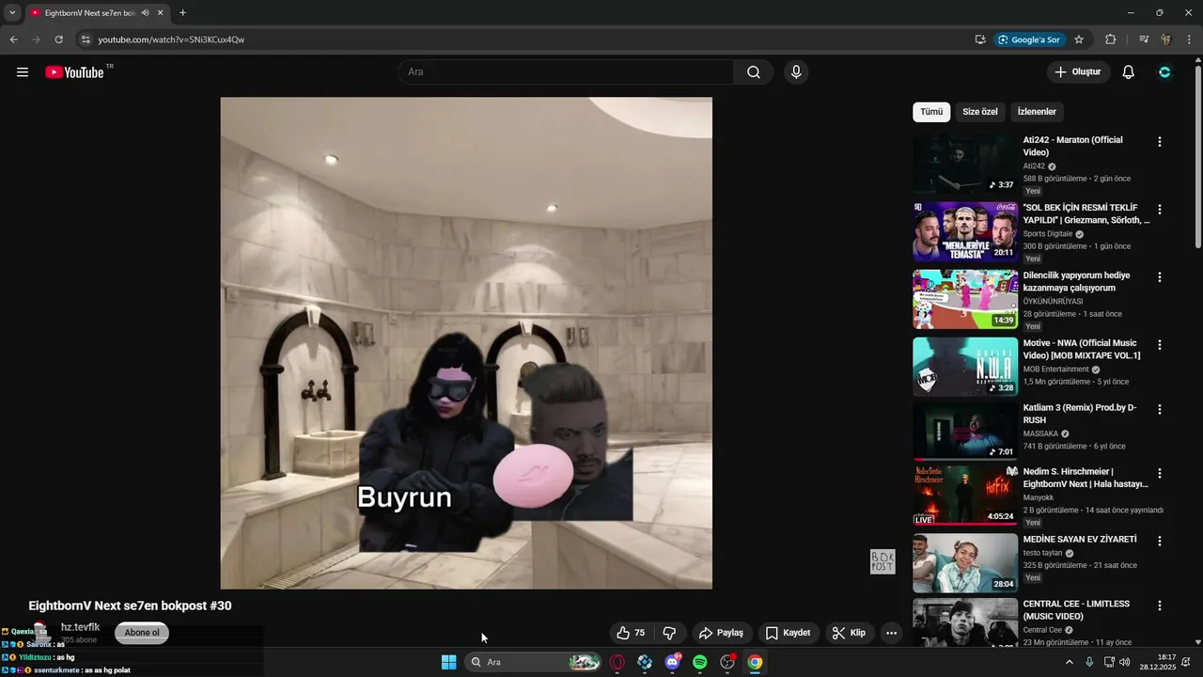Open the Chrome profile avatar
The image size is (1203, 677).
(x=1166, y=39)
